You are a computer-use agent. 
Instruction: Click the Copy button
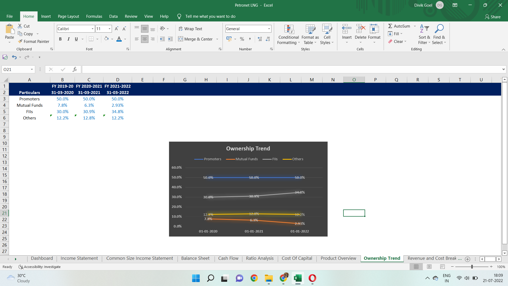tap(25, 34)
